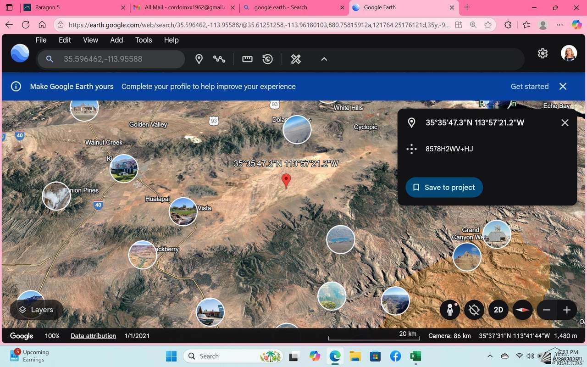The width and height of the screenshot is (587, 367).
Task: Open Google Earth settings gear
Action: point(543,54)
